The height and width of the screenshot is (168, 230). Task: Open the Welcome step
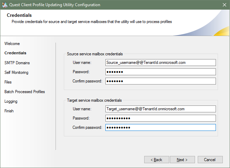12,44
